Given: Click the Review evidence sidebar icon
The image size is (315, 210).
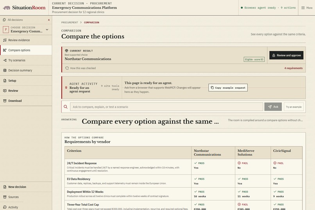Looking at the screenshot, I should point(5,40).
